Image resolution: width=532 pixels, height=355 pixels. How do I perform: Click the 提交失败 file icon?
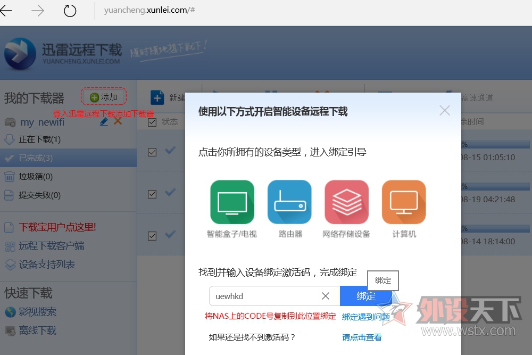(9, 195)
